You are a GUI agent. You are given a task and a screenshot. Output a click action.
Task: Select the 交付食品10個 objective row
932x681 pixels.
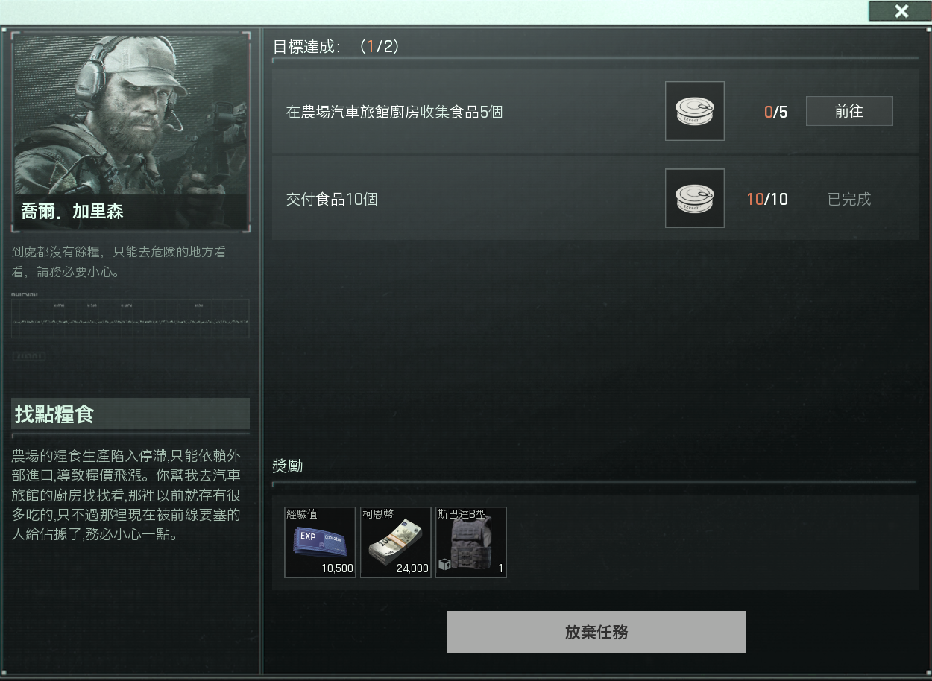tap(595, 198)
